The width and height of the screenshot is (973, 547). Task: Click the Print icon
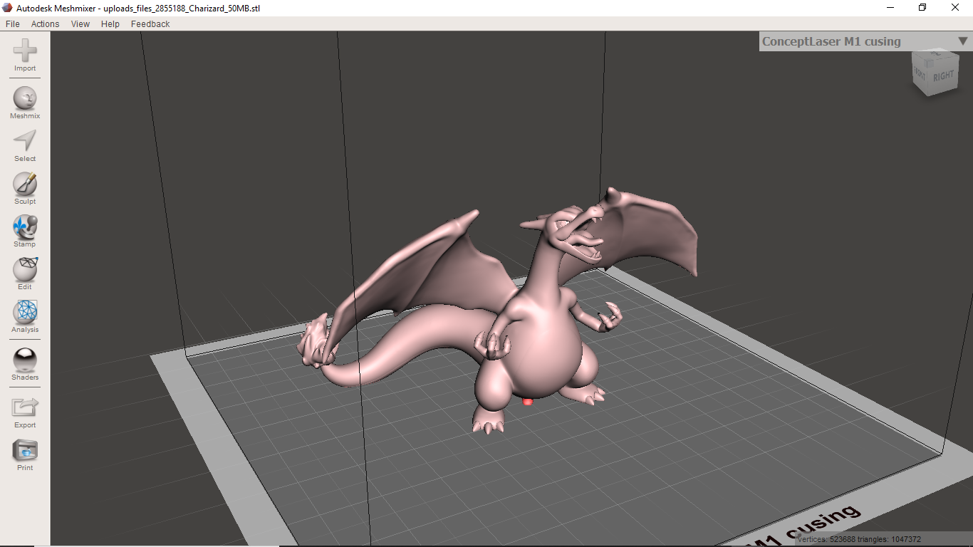point(25,451)
